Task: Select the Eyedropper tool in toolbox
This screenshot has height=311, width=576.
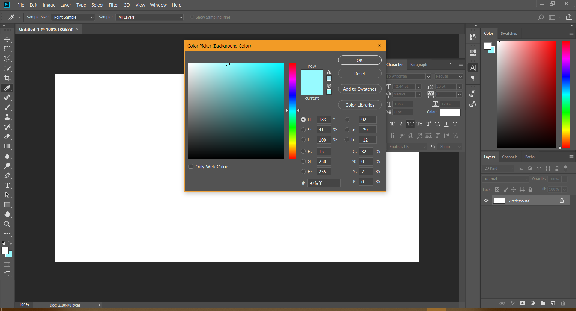Action: [7, 88]
